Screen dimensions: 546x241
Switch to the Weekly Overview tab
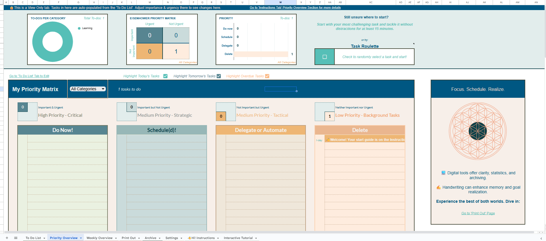(99, 238)
